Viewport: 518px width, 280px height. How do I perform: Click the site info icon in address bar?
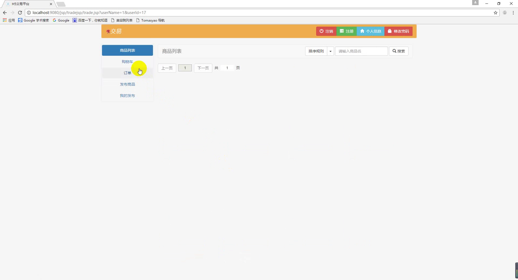pyautogui.click(x=29, y=13)
